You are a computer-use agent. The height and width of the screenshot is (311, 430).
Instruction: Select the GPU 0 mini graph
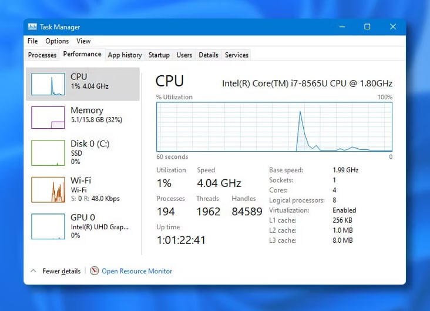click(48, 226)
